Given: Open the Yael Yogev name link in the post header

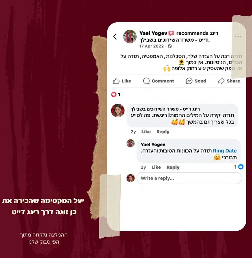Looking at the screenshot, I should click(x=153, y=33).
